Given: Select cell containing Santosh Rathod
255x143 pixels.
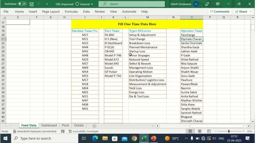Looking at the screenshot, I should (x=192, y=113).
